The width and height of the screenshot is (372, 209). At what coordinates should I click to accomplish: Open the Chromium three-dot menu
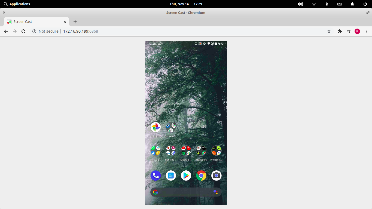coord(366,31)
